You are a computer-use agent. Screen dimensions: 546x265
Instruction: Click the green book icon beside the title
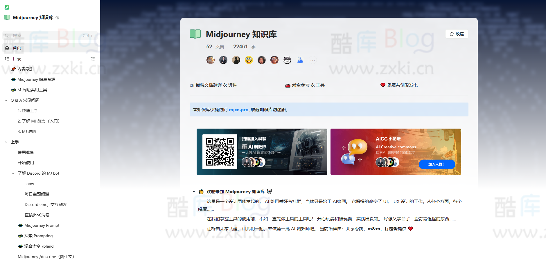195,34
